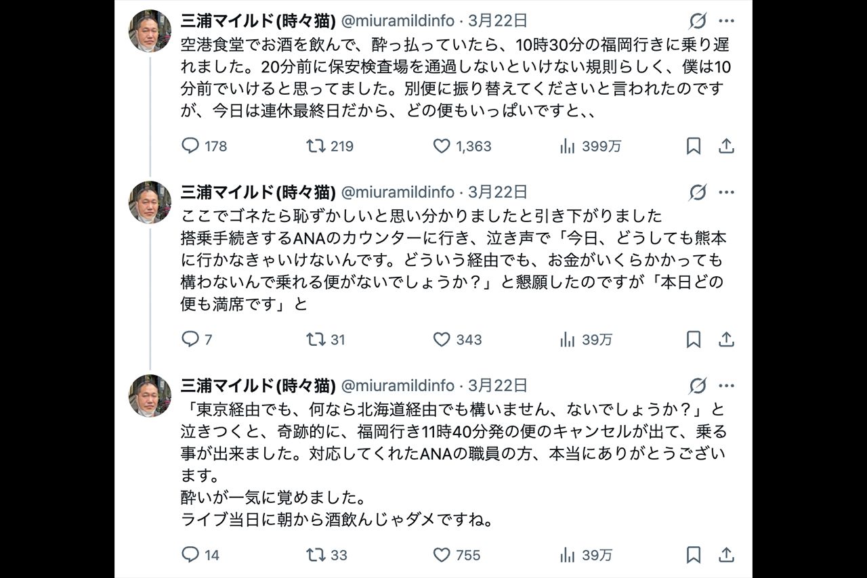Expand options menu for the second tweet
The width and height of the screenshot is (867, 578).
click(x=727, y=192)
